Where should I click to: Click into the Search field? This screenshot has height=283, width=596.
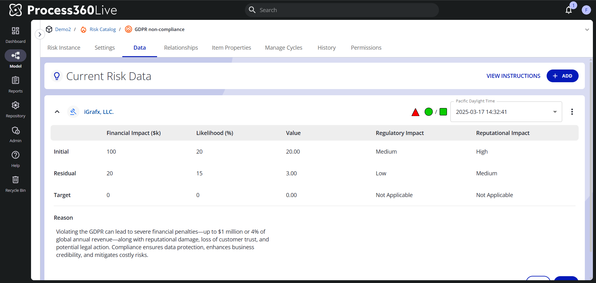pos(341,10)
